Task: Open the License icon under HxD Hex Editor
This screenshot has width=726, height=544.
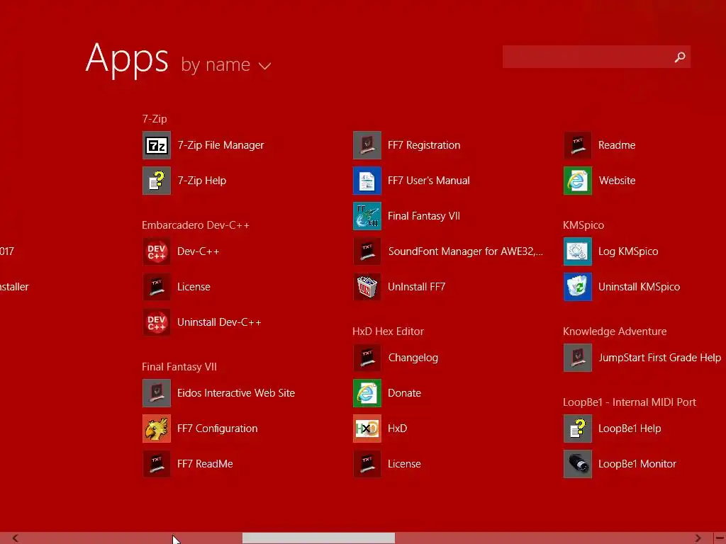Action: pos(367,464)
